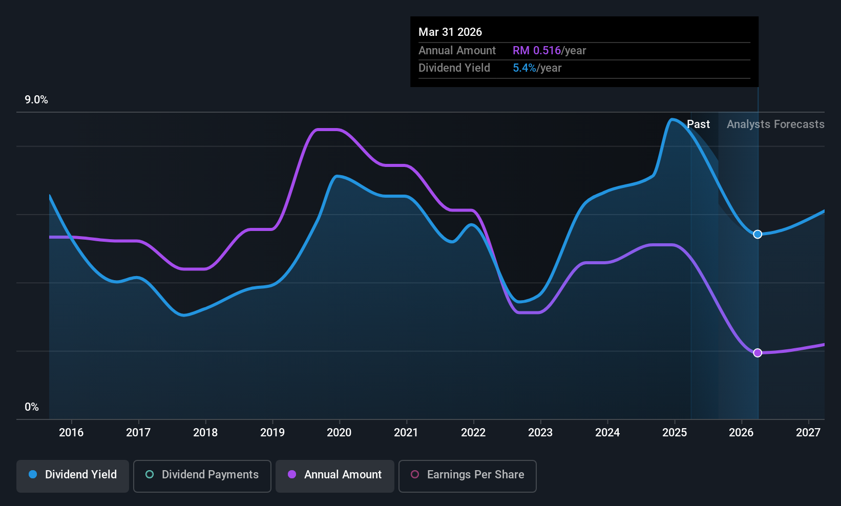Click the 2022 x-axis label
The width and height of the screenshot is (841, 506).
coord(473,433)
